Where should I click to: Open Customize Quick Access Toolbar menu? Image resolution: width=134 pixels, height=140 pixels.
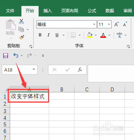pos(43,56)
